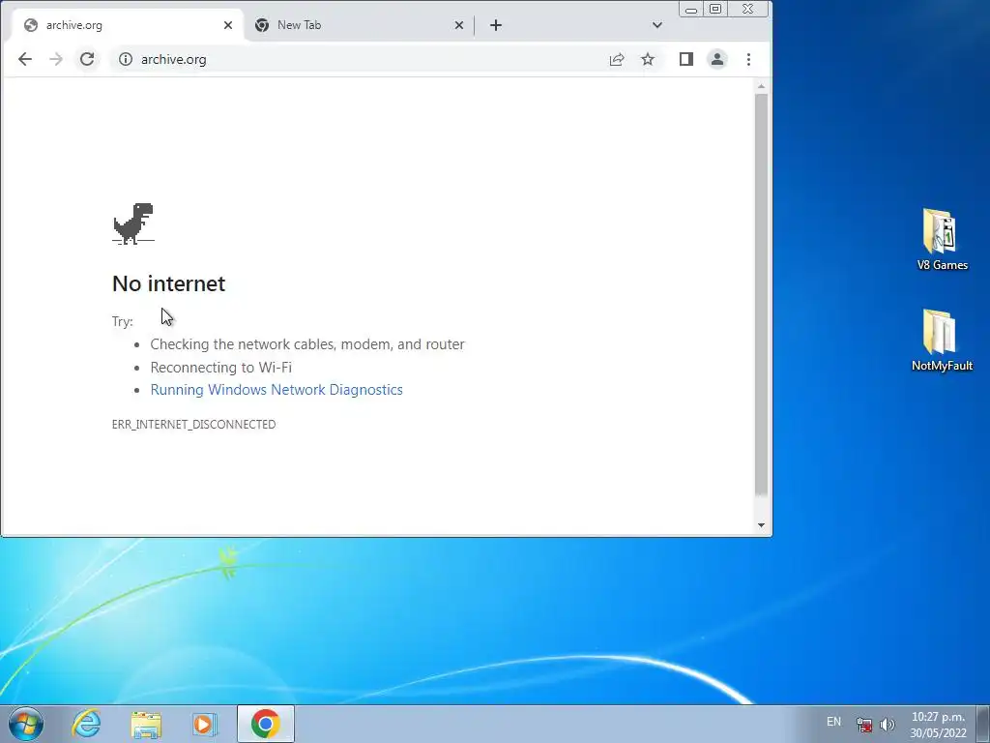This screenshot has height=743, width=990.
Task: Open Chrome's three-dot menu
Action: pos(749,59)
